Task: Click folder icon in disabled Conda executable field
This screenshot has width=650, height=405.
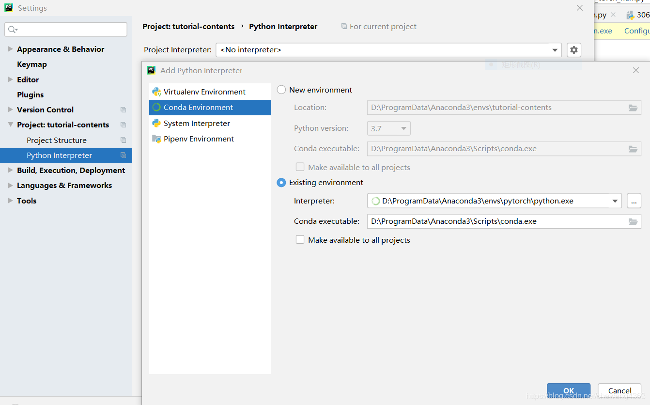Action: [633, 149]
